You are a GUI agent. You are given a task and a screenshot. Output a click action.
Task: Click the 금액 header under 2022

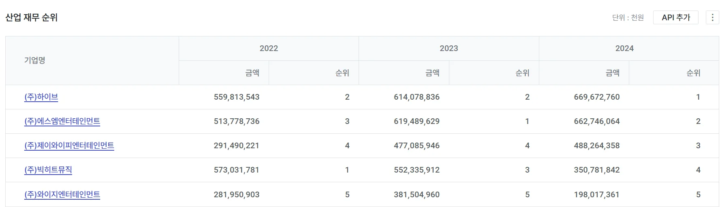(252, 73)
